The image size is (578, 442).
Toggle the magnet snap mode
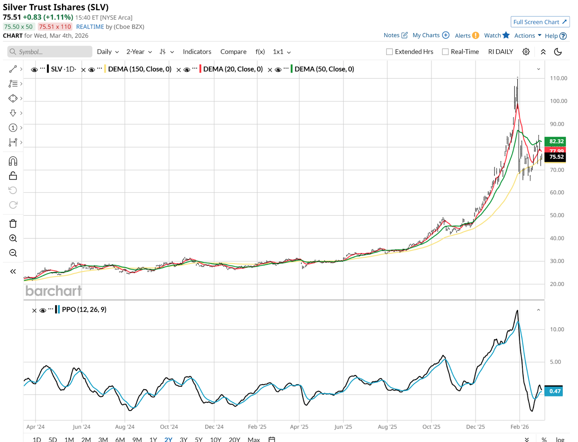(x=13, y=161)
